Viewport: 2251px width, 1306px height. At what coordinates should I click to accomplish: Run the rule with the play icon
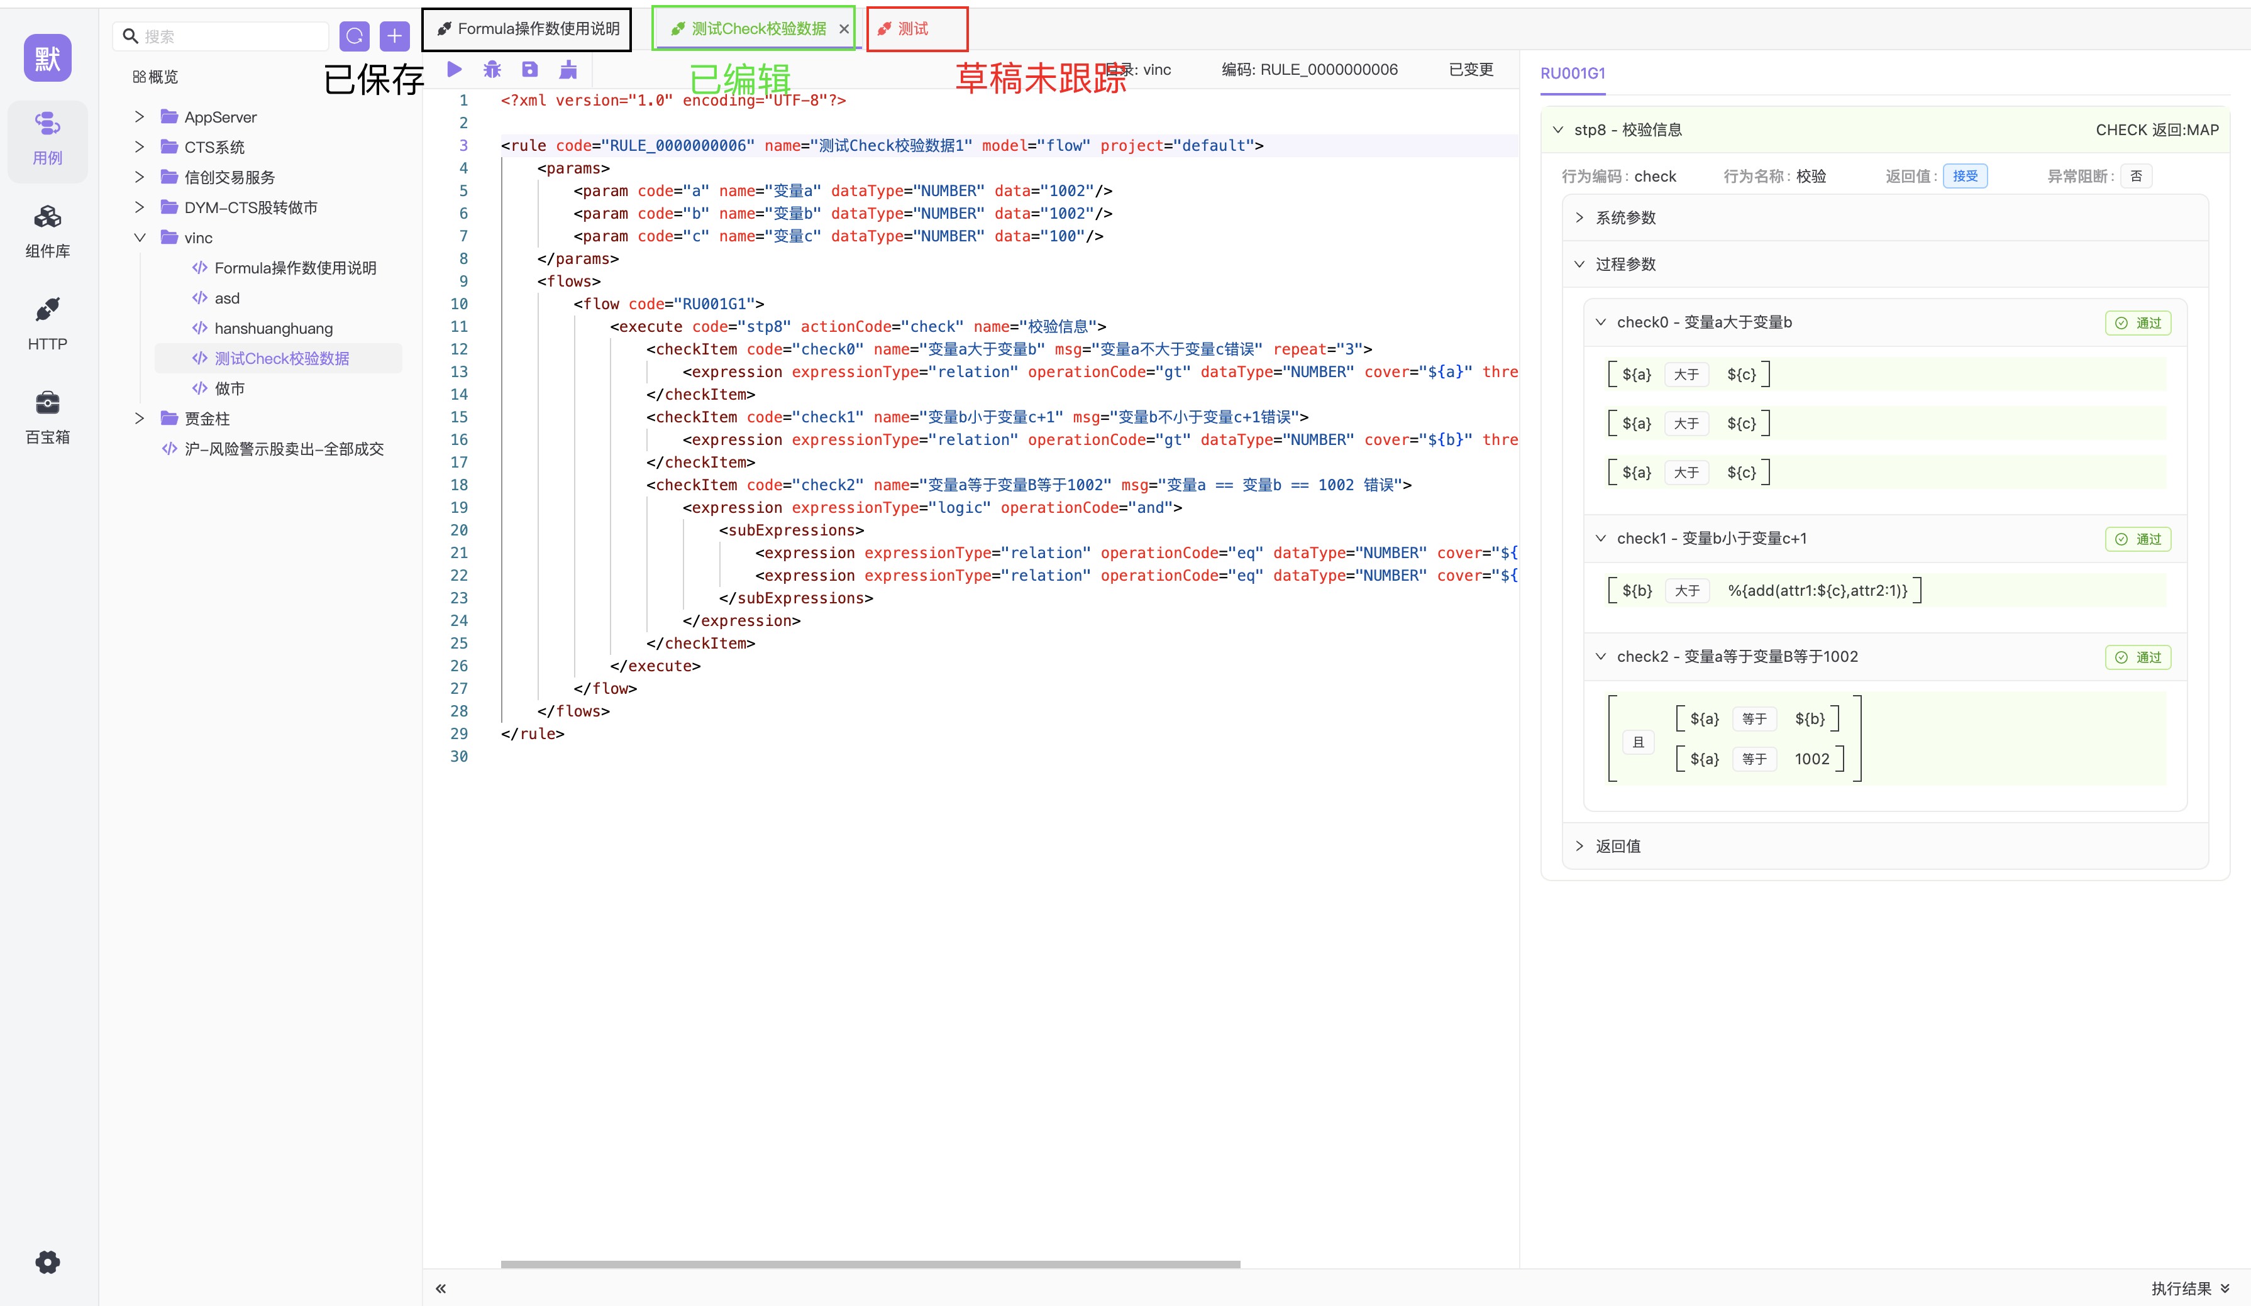(454, 69)
